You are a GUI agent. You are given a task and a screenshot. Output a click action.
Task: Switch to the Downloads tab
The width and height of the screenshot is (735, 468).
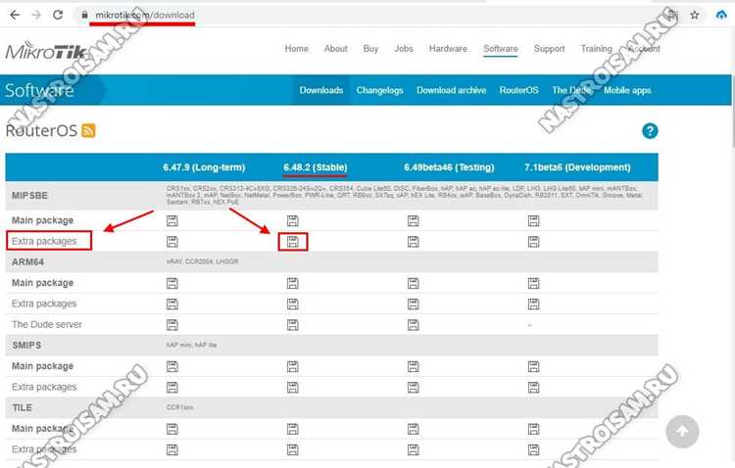click(321, 90)
